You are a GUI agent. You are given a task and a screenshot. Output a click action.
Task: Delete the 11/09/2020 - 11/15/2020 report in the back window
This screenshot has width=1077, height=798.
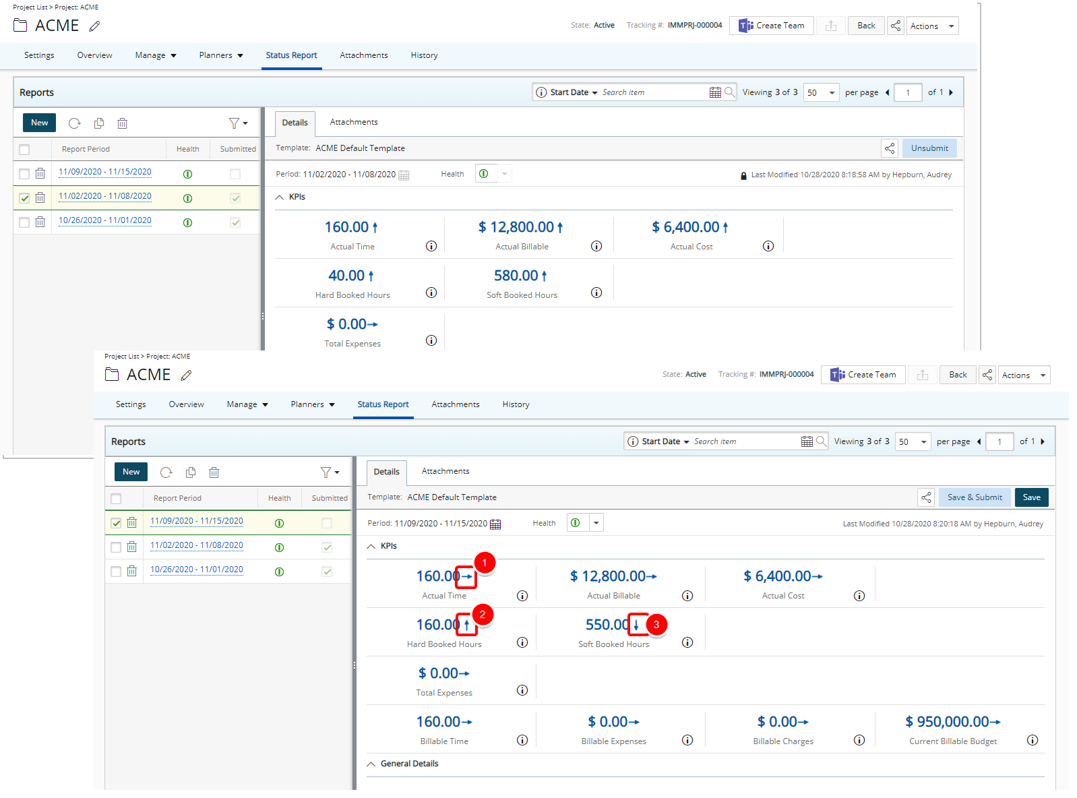tap(40, 173)
